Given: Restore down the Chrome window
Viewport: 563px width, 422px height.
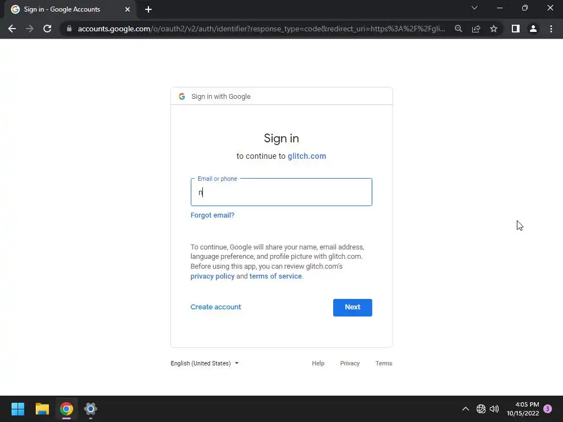Looking at the screenshot, I should click(x=525, y=8).
